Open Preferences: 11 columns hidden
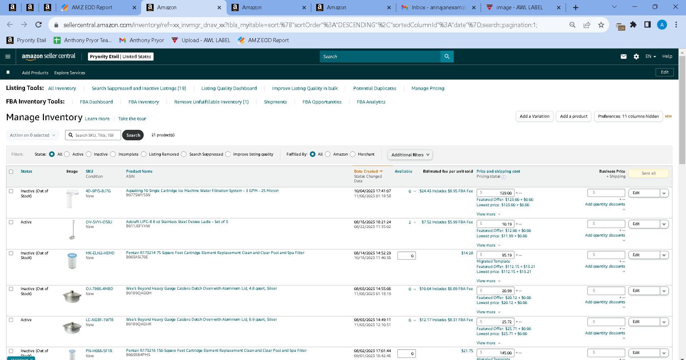The image size is (686, 360). click(628, 116)
